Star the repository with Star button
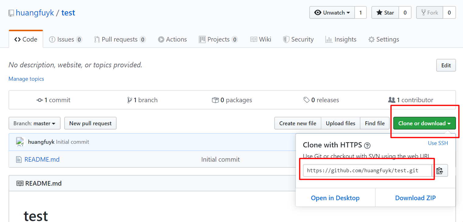Image resolution: width=463 pixels, height=222 pixels. coord(385,13)
